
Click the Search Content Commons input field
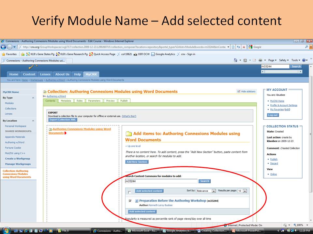(161, 181)
